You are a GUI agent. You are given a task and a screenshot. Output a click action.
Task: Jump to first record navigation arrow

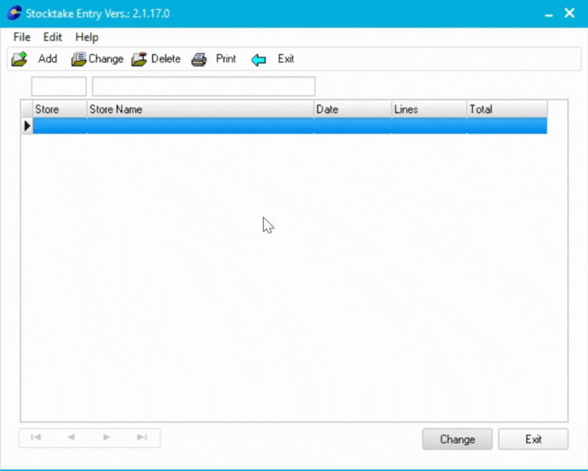pos(36,438)
